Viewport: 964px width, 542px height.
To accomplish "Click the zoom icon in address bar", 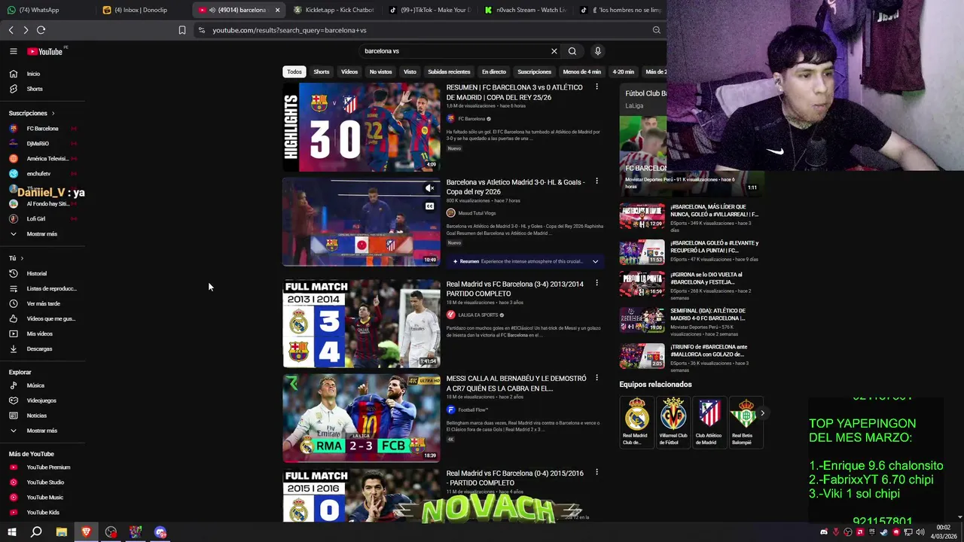I will click(656, 30).
